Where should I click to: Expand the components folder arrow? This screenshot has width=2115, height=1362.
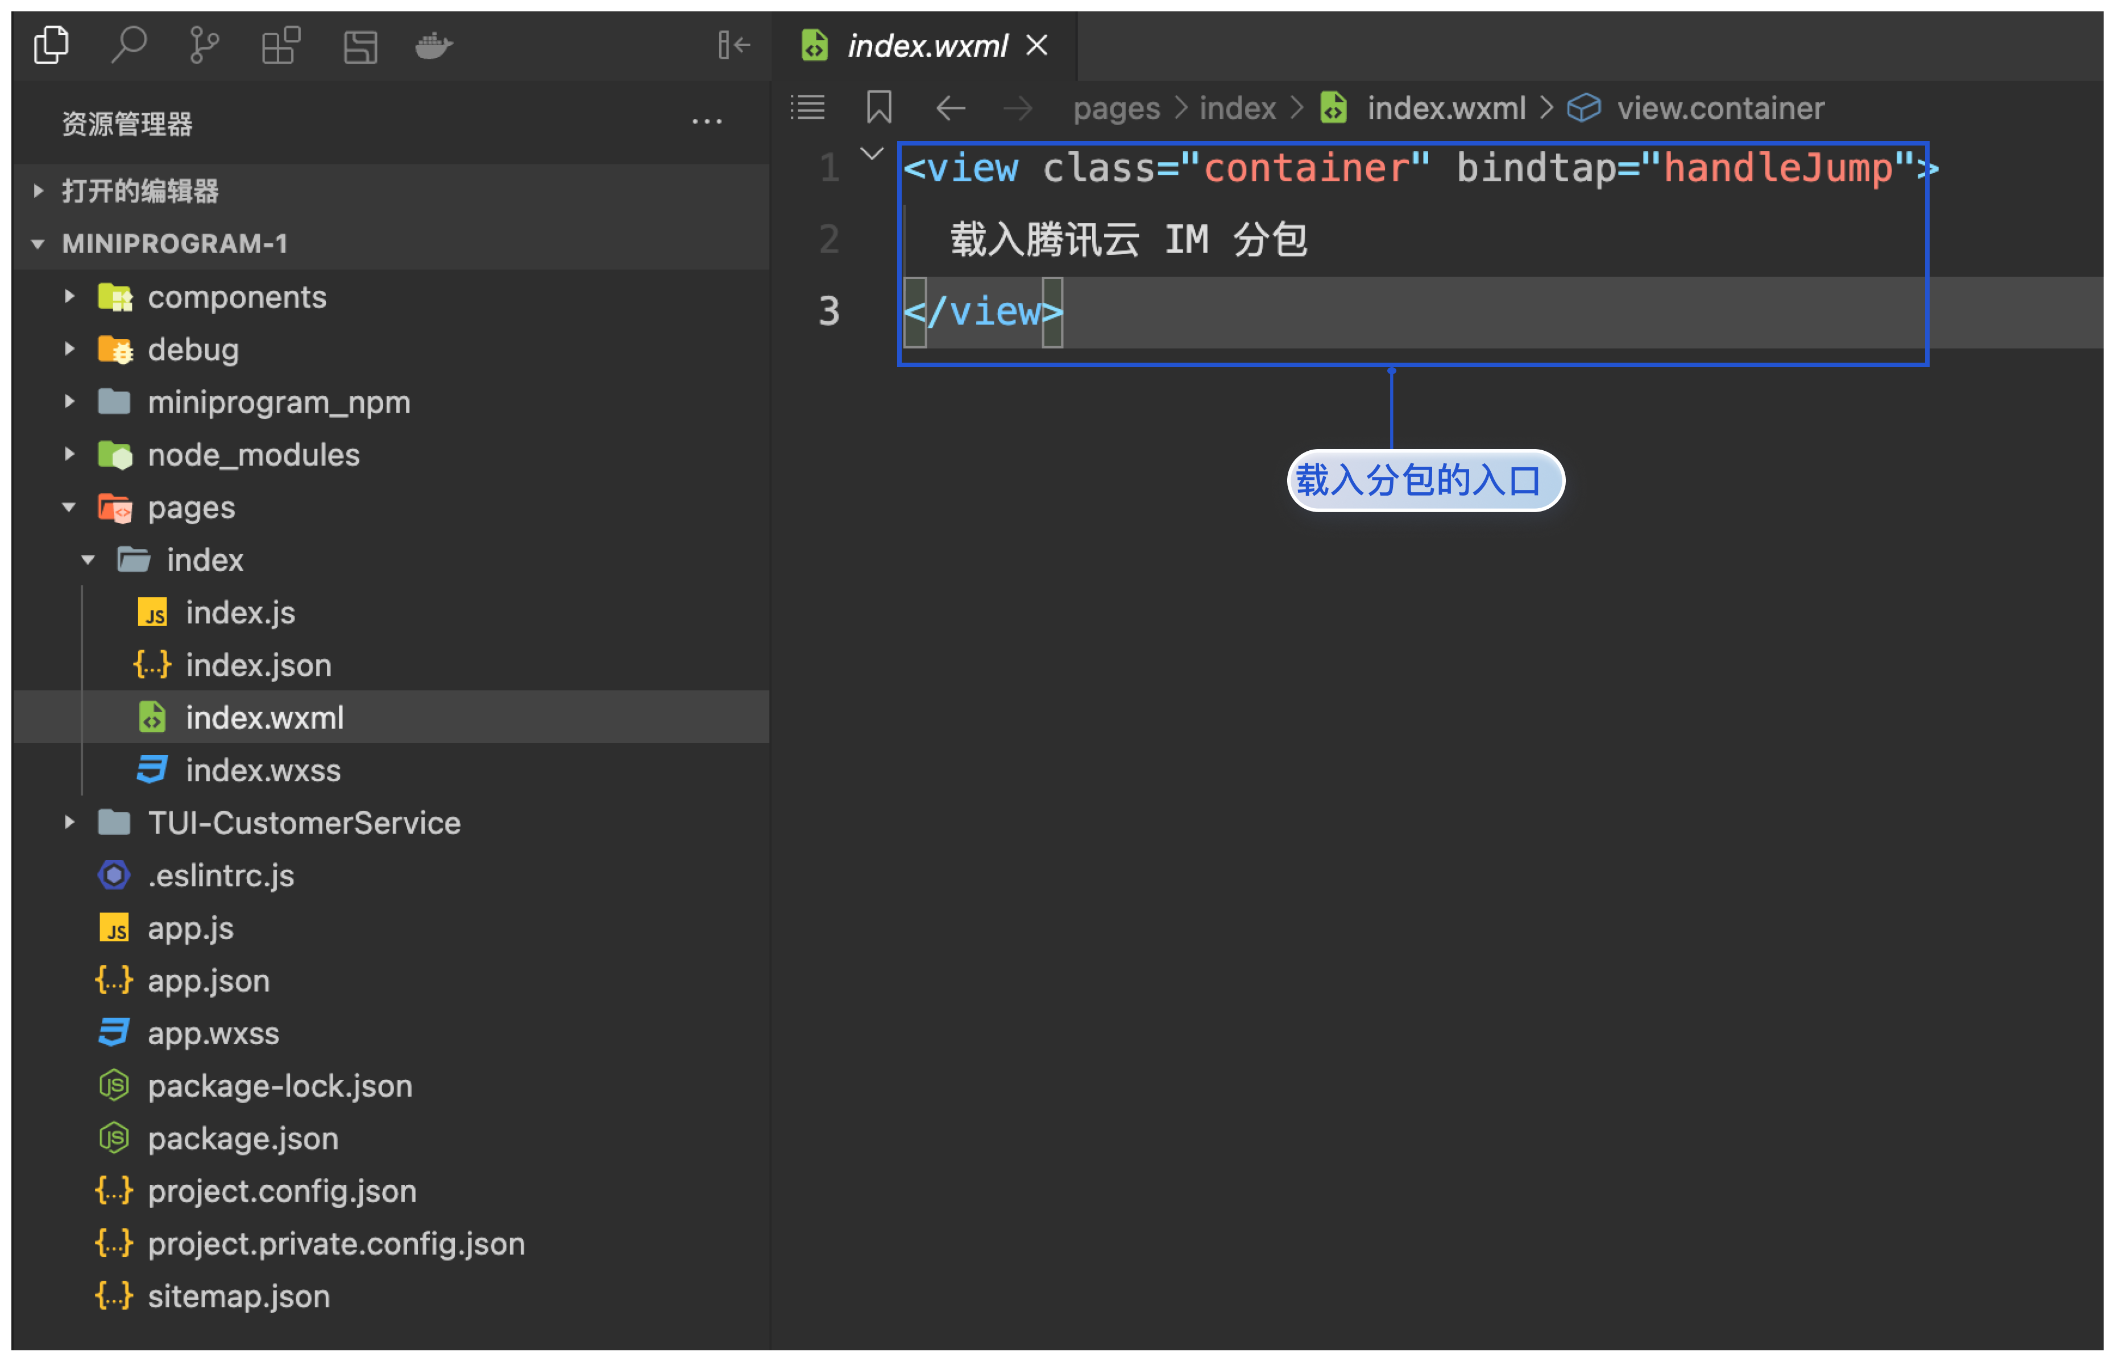[x=70, y=296]
